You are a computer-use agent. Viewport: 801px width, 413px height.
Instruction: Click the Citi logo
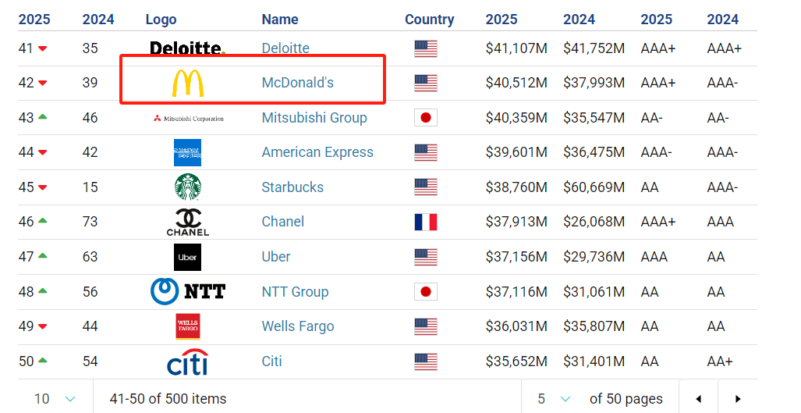click(x=187, y=361)
